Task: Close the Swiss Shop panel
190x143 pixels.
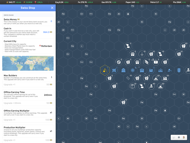Action: [x=52, y=8]
